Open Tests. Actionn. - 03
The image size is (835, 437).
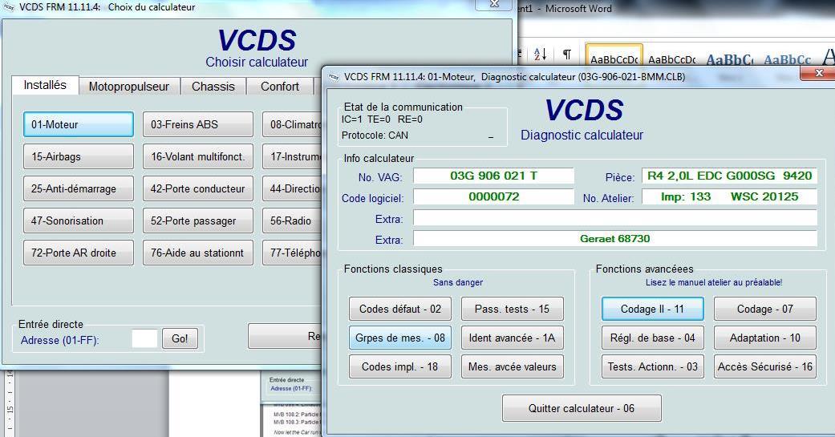click(652, 366)
